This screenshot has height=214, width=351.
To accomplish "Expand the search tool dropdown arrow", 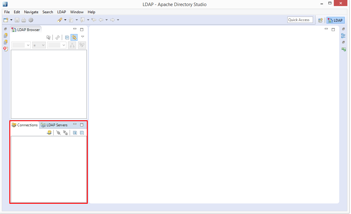I will 65,20.
